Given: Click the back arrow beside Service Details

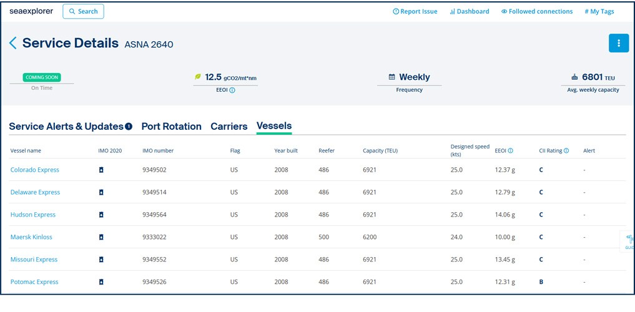Looking at the screenshot, I should coord(12,43).
